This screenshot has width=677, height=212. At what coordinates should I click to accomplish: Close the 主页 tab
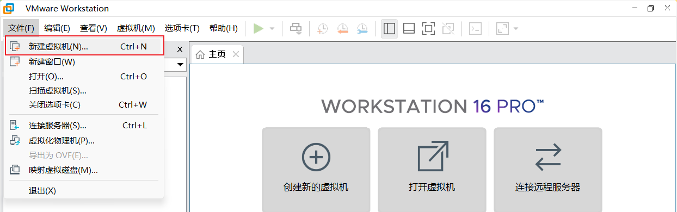(x=236, y=54)
